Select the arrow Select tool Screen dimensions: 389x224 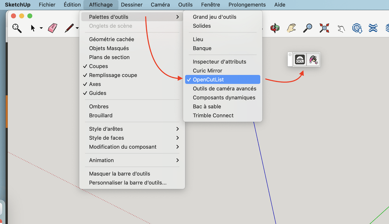coord(33,28)
